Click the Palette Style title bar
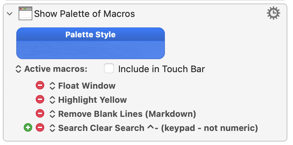 point(90,34)
